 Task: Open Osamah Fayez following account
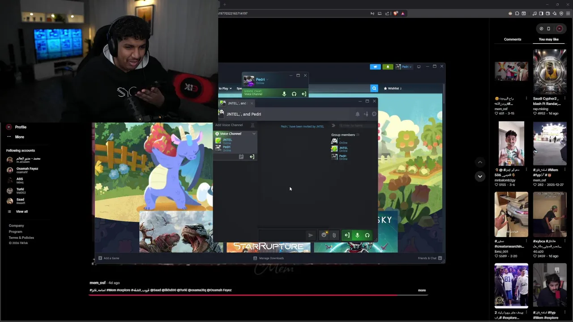click(x=22, y=170)
